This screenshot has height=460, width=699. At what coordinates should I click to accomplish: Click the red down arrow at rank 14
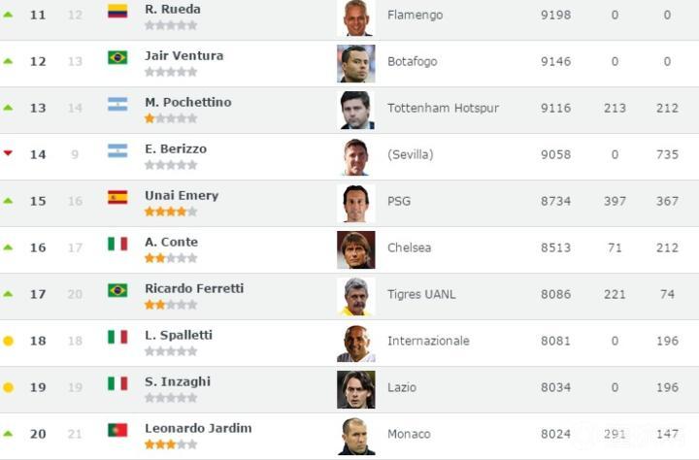[9, 153]
